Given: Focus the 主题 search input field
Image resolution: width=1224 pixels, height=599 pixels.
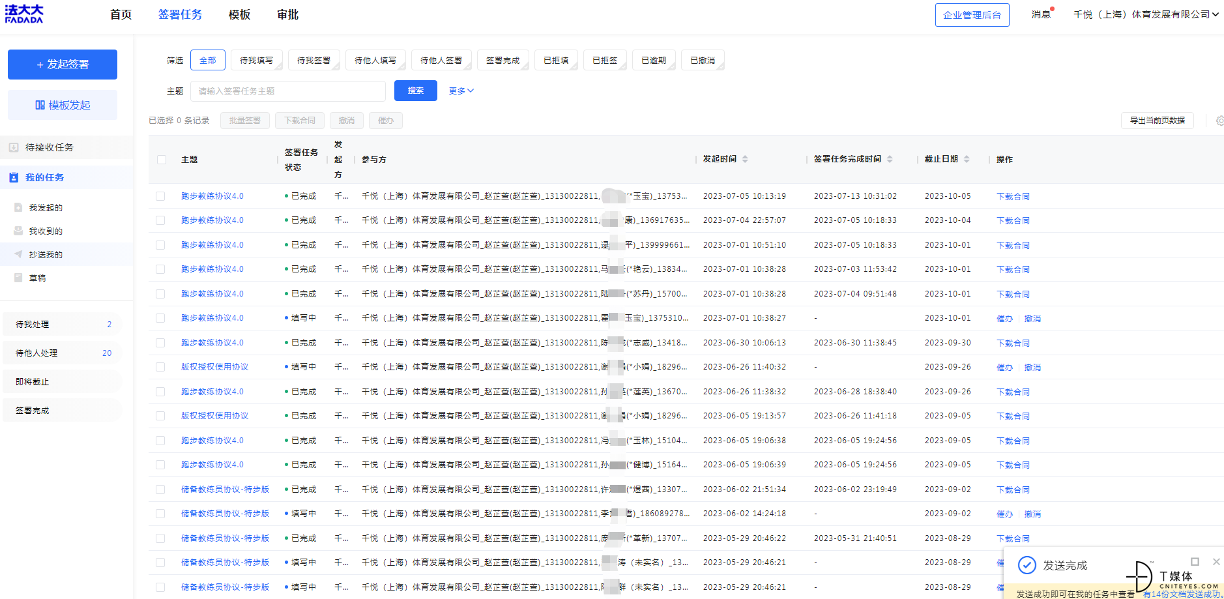Looking at the screenshot, I should coord(287,91).
